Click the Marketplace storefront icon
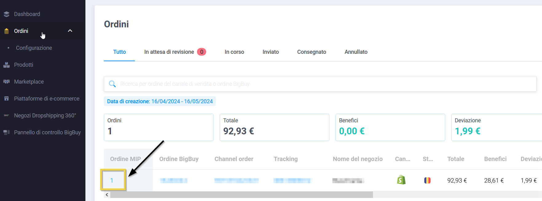542x201 pixels. (x=6, y=82)
